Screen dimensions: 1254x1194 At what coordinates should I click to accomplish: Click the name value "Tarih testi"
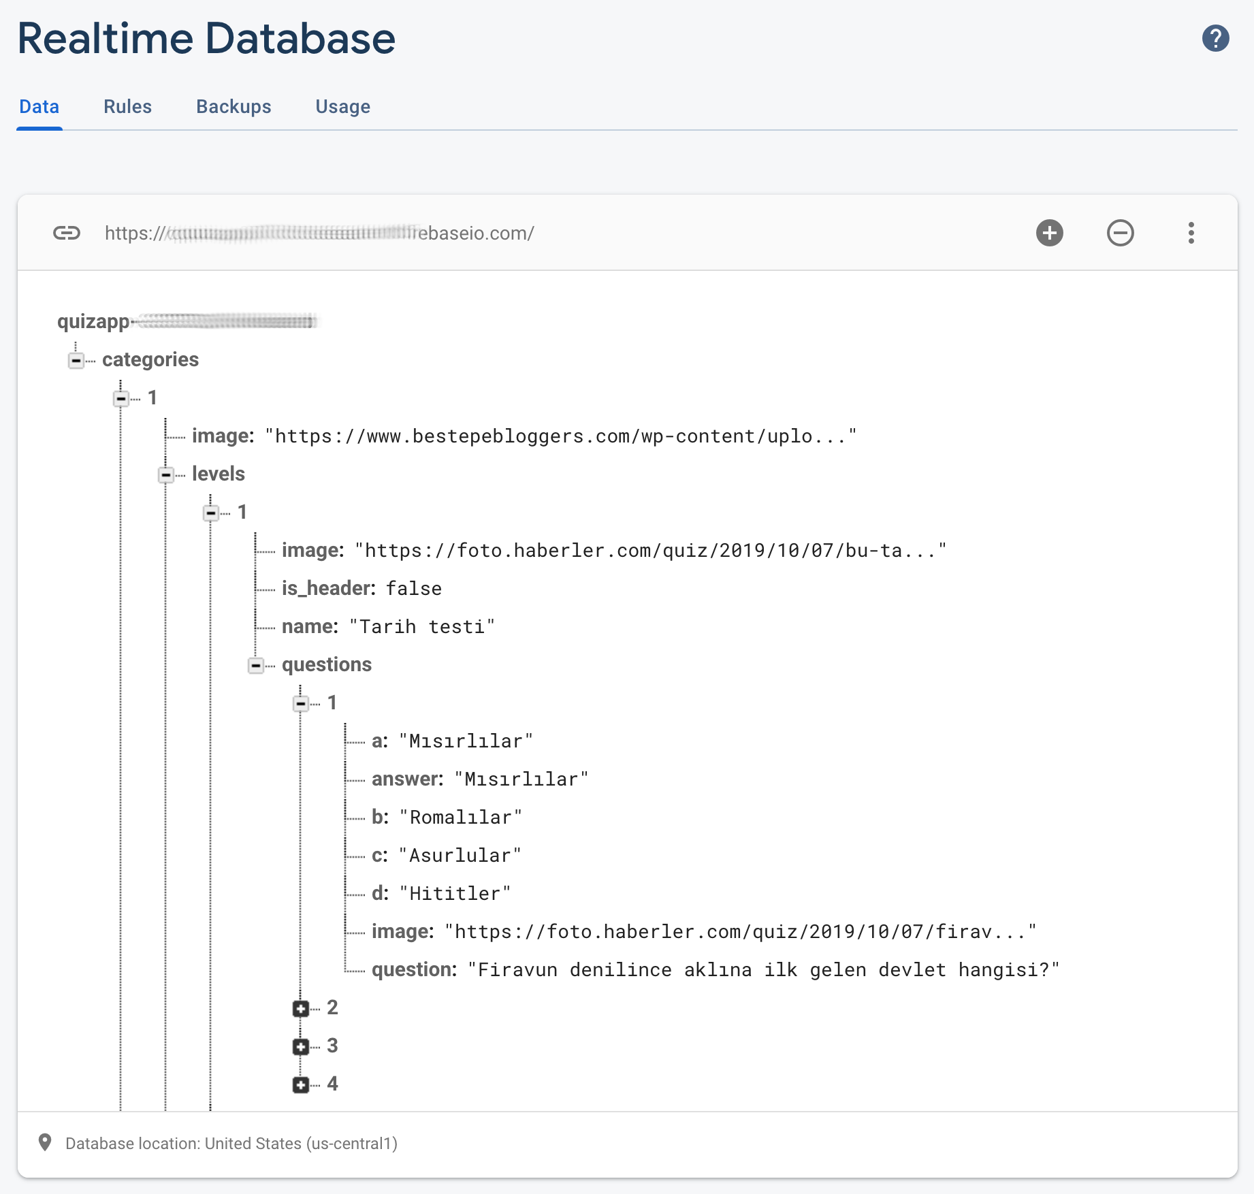coord(422,626)
